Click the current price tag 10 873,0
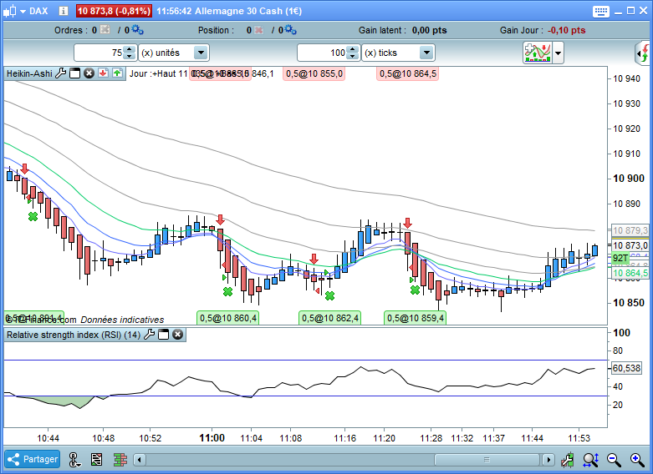Viewport: 653px width, 474px height. [630, 245]
